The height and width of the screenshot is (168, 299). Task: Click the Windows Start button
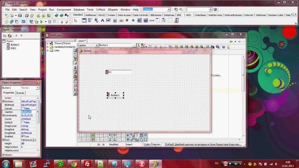tap(6, 164)
